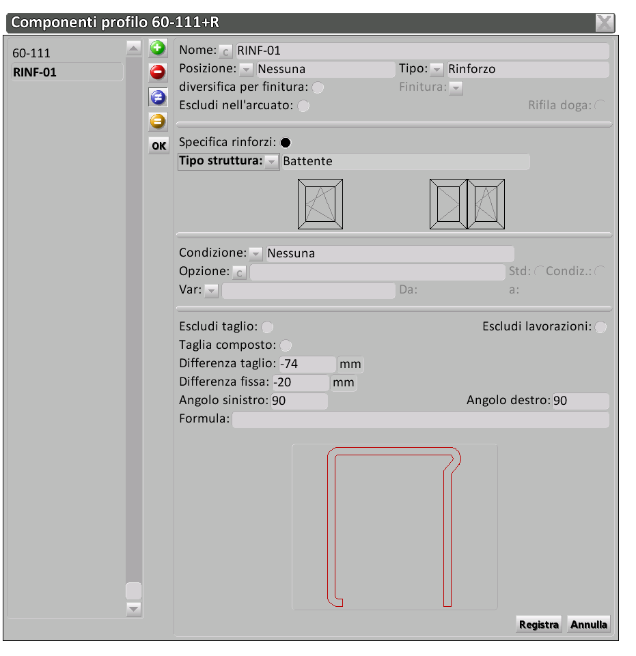Viewport: 636px width, 656px height.
Task: Enable Escludi taglio option
Action: (x=268, y=327)
